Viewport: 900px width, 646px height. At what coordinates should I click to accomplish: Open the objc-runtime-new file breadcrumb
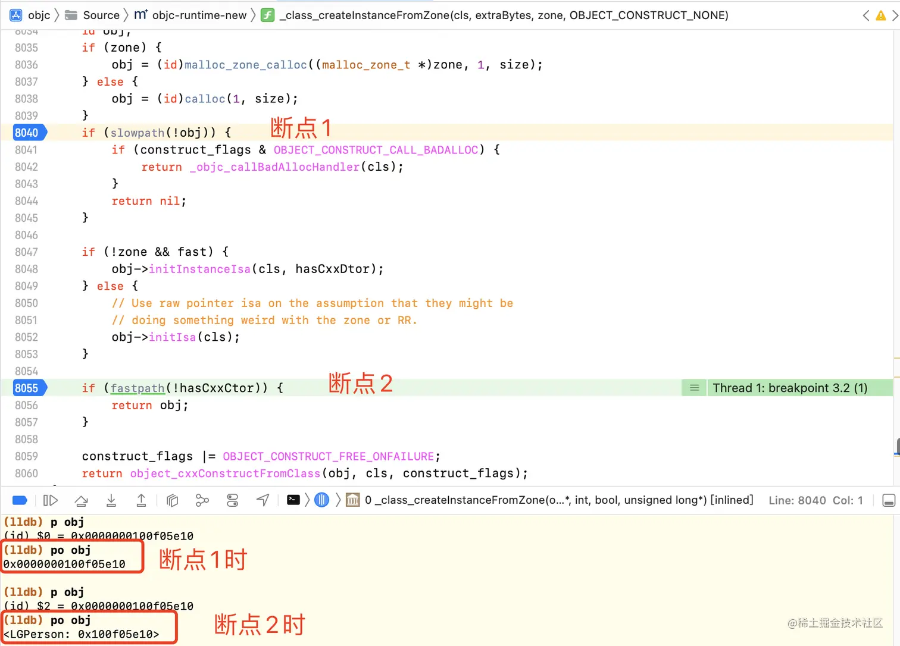190,15
